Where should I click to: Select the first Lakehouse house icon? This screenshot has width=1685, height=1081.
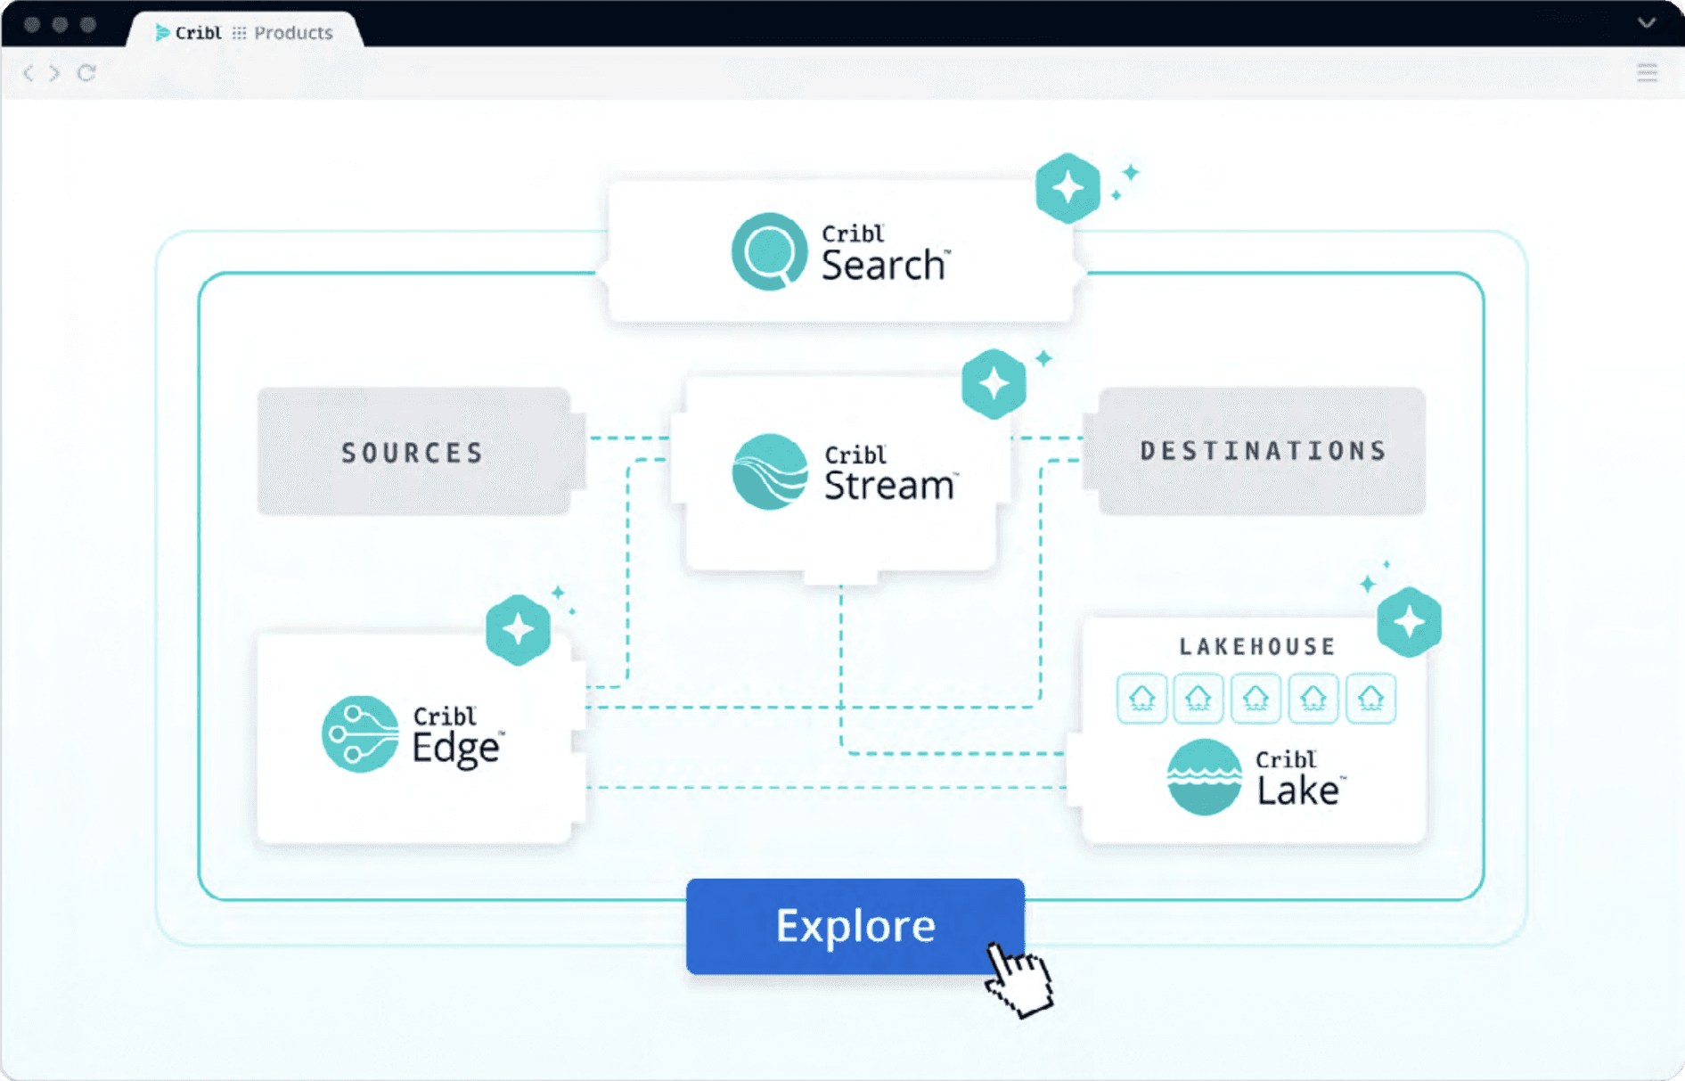coord(1141,698)
